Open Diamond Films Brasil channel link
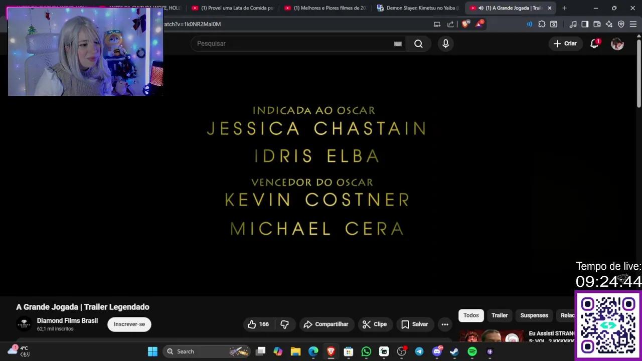The height and width of the screenshot is (361, 642). tap(67, 321)
